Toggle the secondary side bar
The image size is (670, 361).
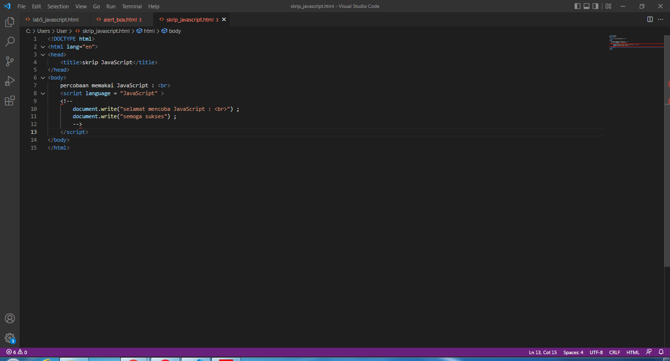coord(596,6)
